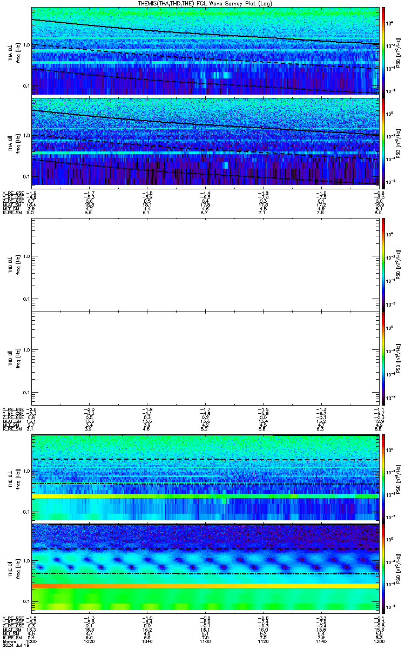Click the 1200 time tick label

(x=379, y=641)
